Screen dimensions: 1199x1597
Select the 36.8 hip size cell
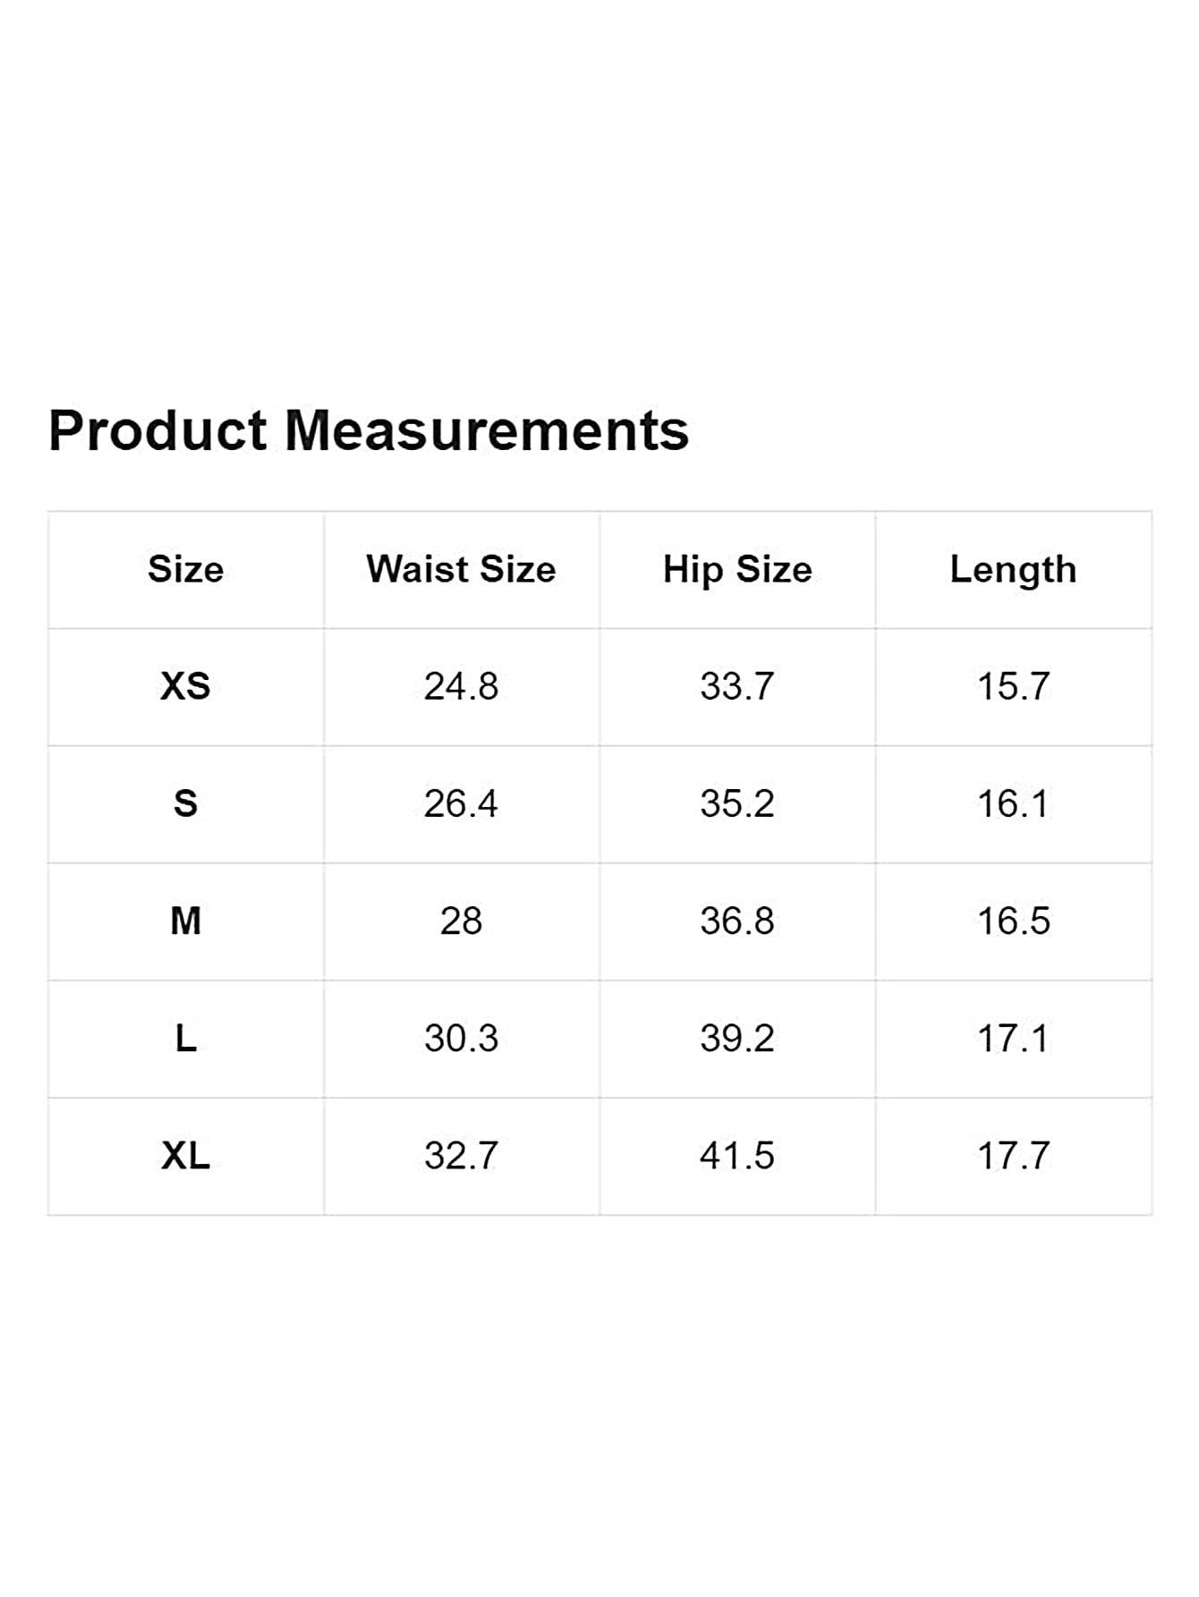coord(737,921)
